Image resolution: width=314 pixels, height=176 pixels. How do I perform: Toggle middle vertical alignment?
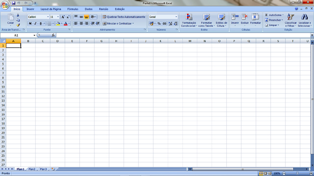pos(81,17)
